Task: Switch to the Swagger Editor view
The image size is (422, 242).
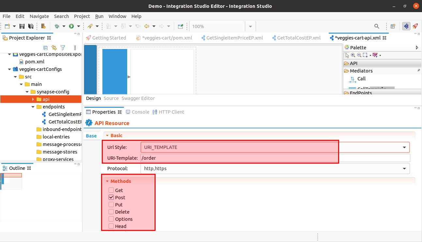Action: (x=138, y=98)
